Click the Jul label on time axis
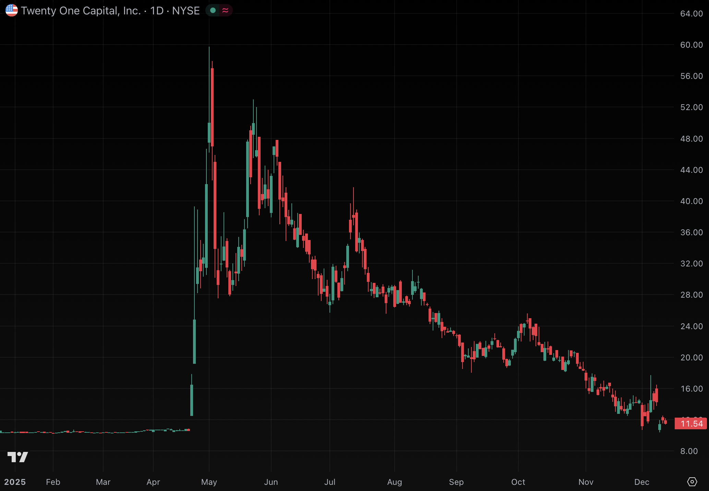Viewport: 709px width, 491px height. (x=330, y=482)
